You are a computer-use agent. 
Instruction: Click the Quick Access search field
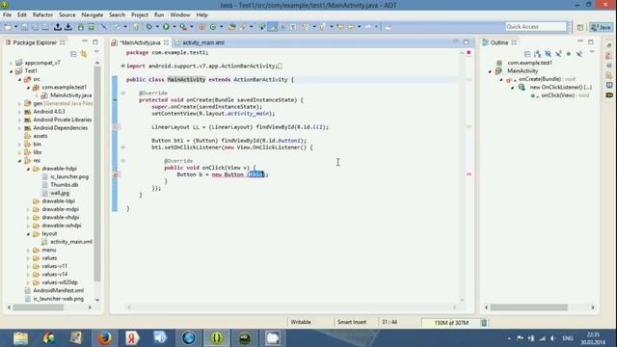536,27
